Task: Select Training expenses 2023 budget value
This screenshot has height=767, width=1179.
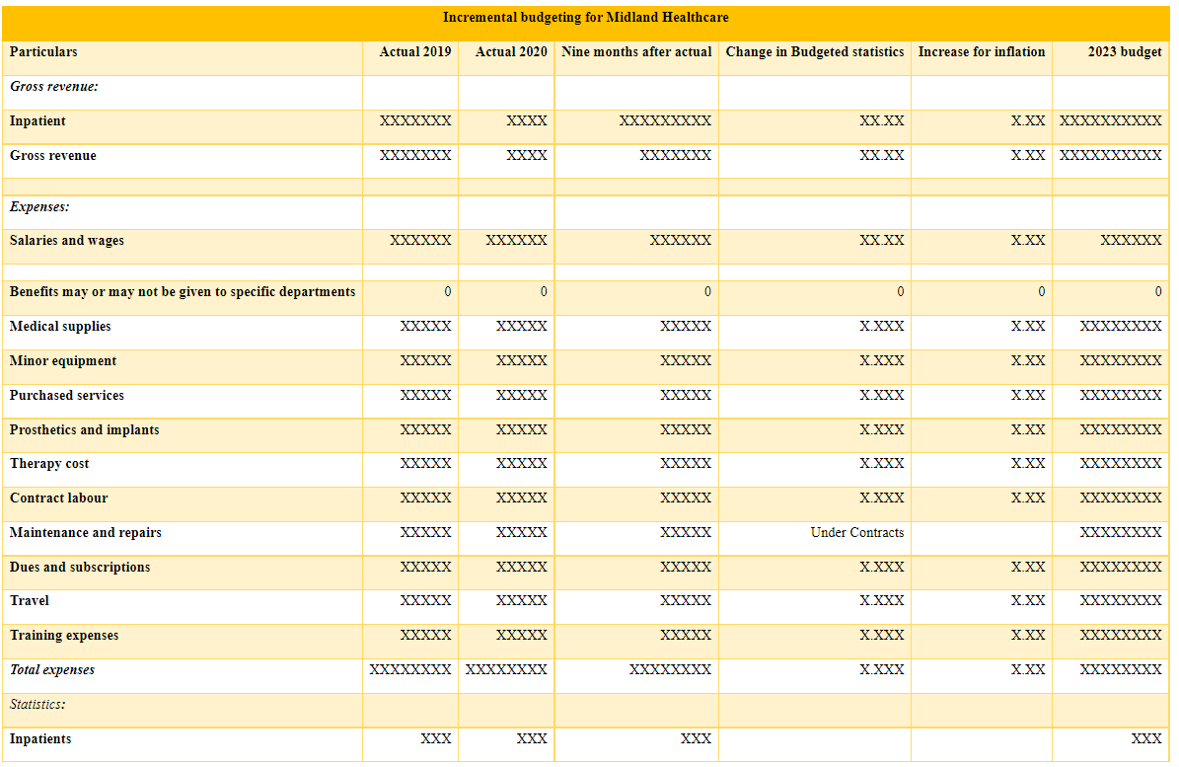Action: coord(1121,636)
